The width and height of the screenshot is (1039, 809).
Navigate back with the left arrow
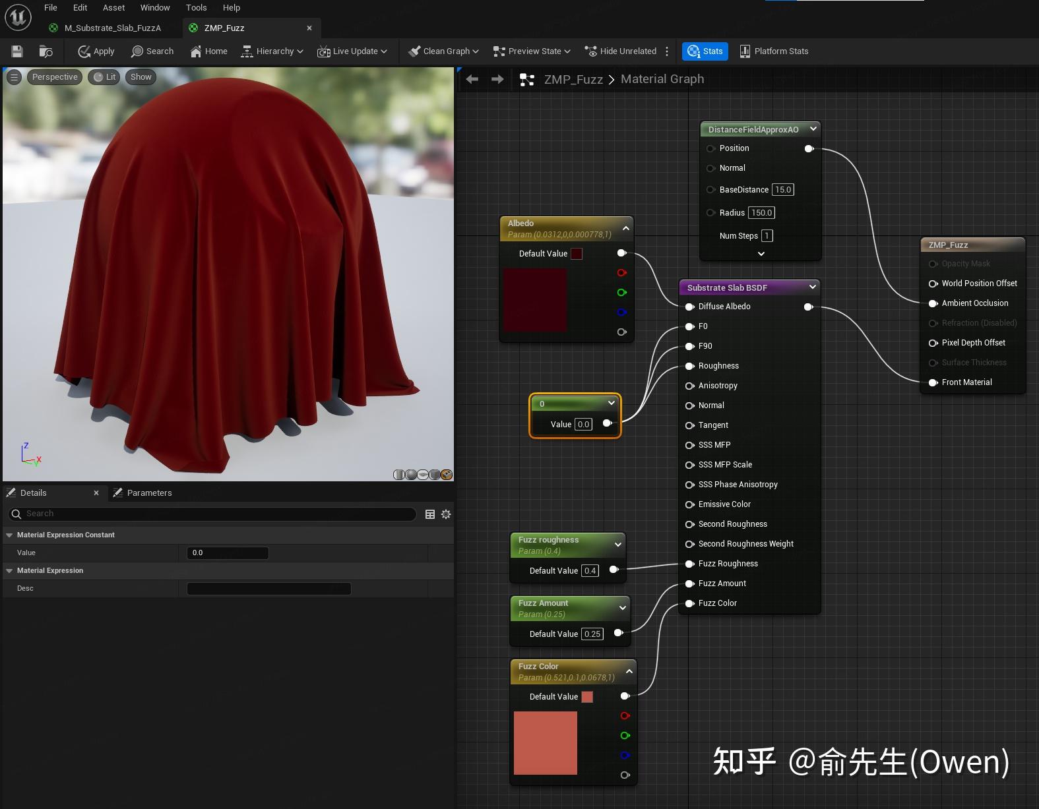tap(472, 79)
